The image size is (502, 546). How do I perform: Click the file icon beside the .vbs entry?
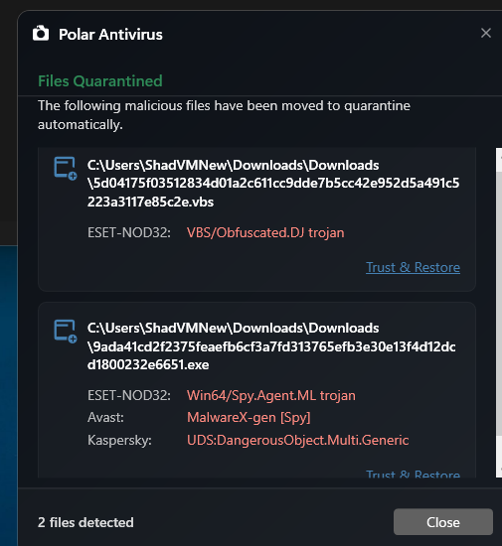click(x=66, y=169)
